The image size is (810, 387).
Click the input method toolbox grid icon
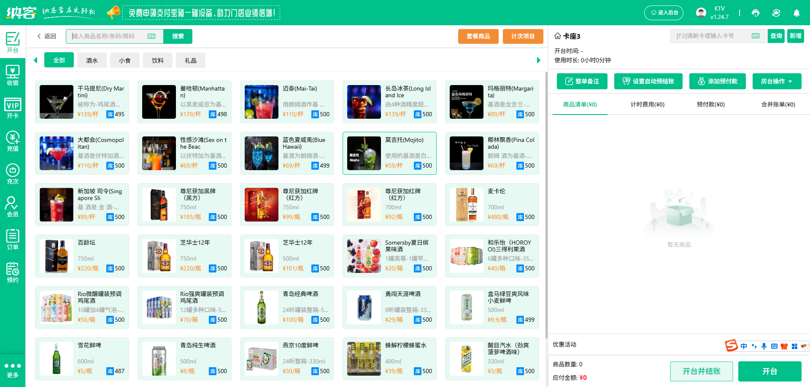point(794,346)
